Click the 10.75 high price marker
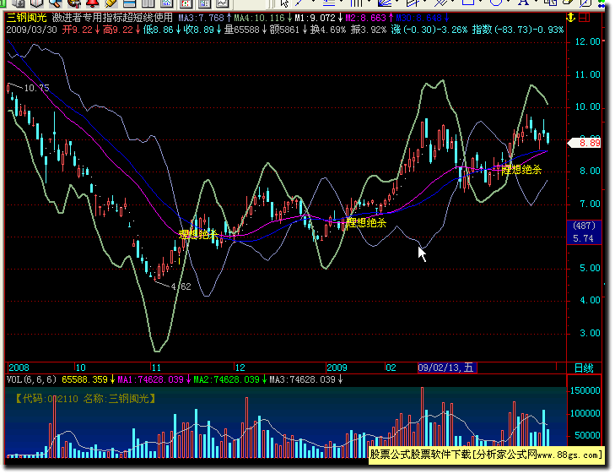Image resolution: width=615 pixels, height=474 pixels. click(x=36, y=89)
